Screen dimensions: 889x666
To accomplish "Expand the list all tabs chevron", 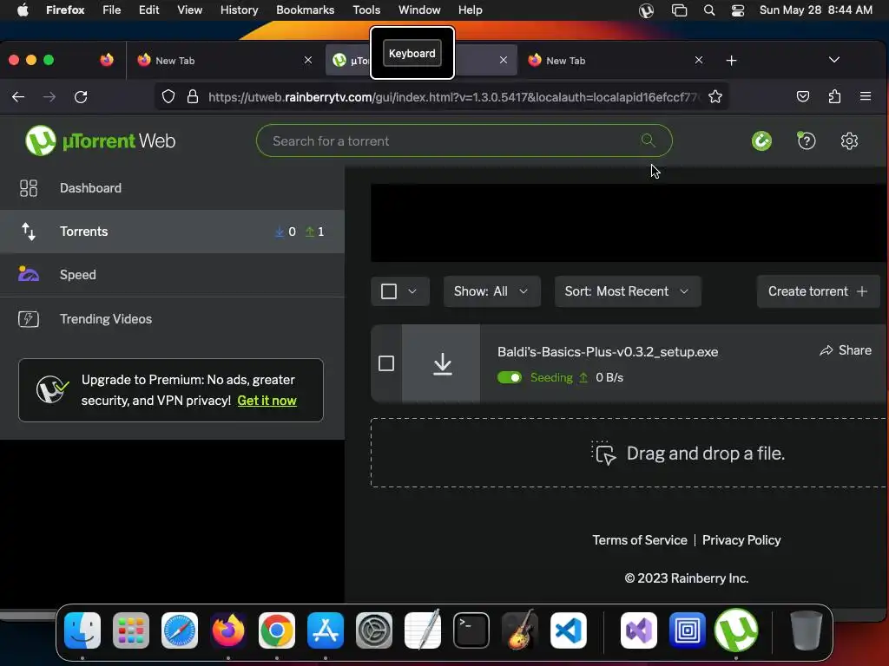I will (x=834, y=60).
